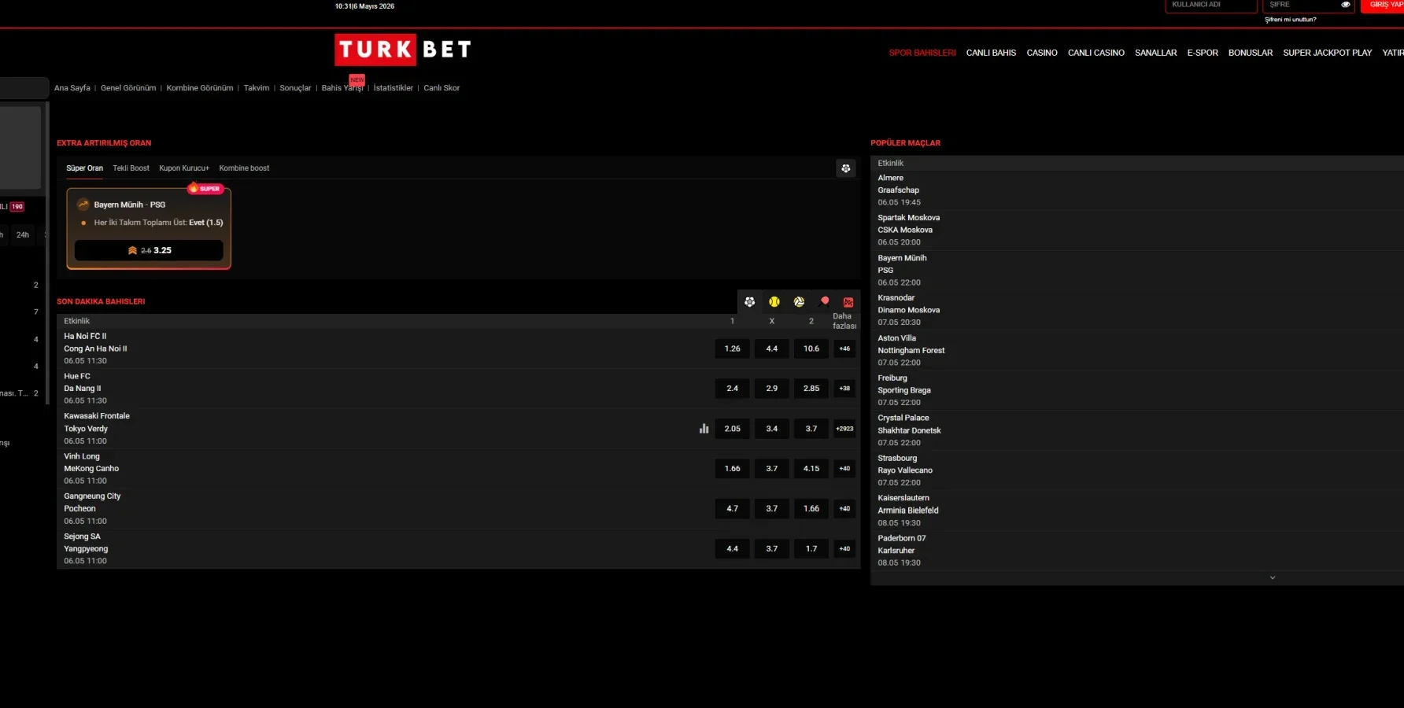Viewport: 1404px width, 708px height.
Task: Switch to the Tekli Boost tab
Action: point(131,168)
